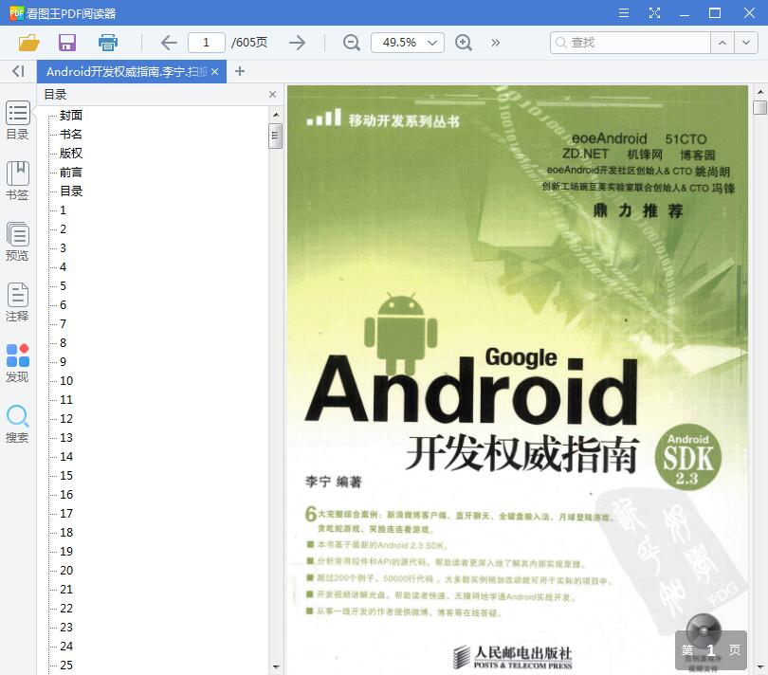Screen dimensions: 768x675
Task: Select chapter 5 in the 目录 list
Action: tap(63, 285)
